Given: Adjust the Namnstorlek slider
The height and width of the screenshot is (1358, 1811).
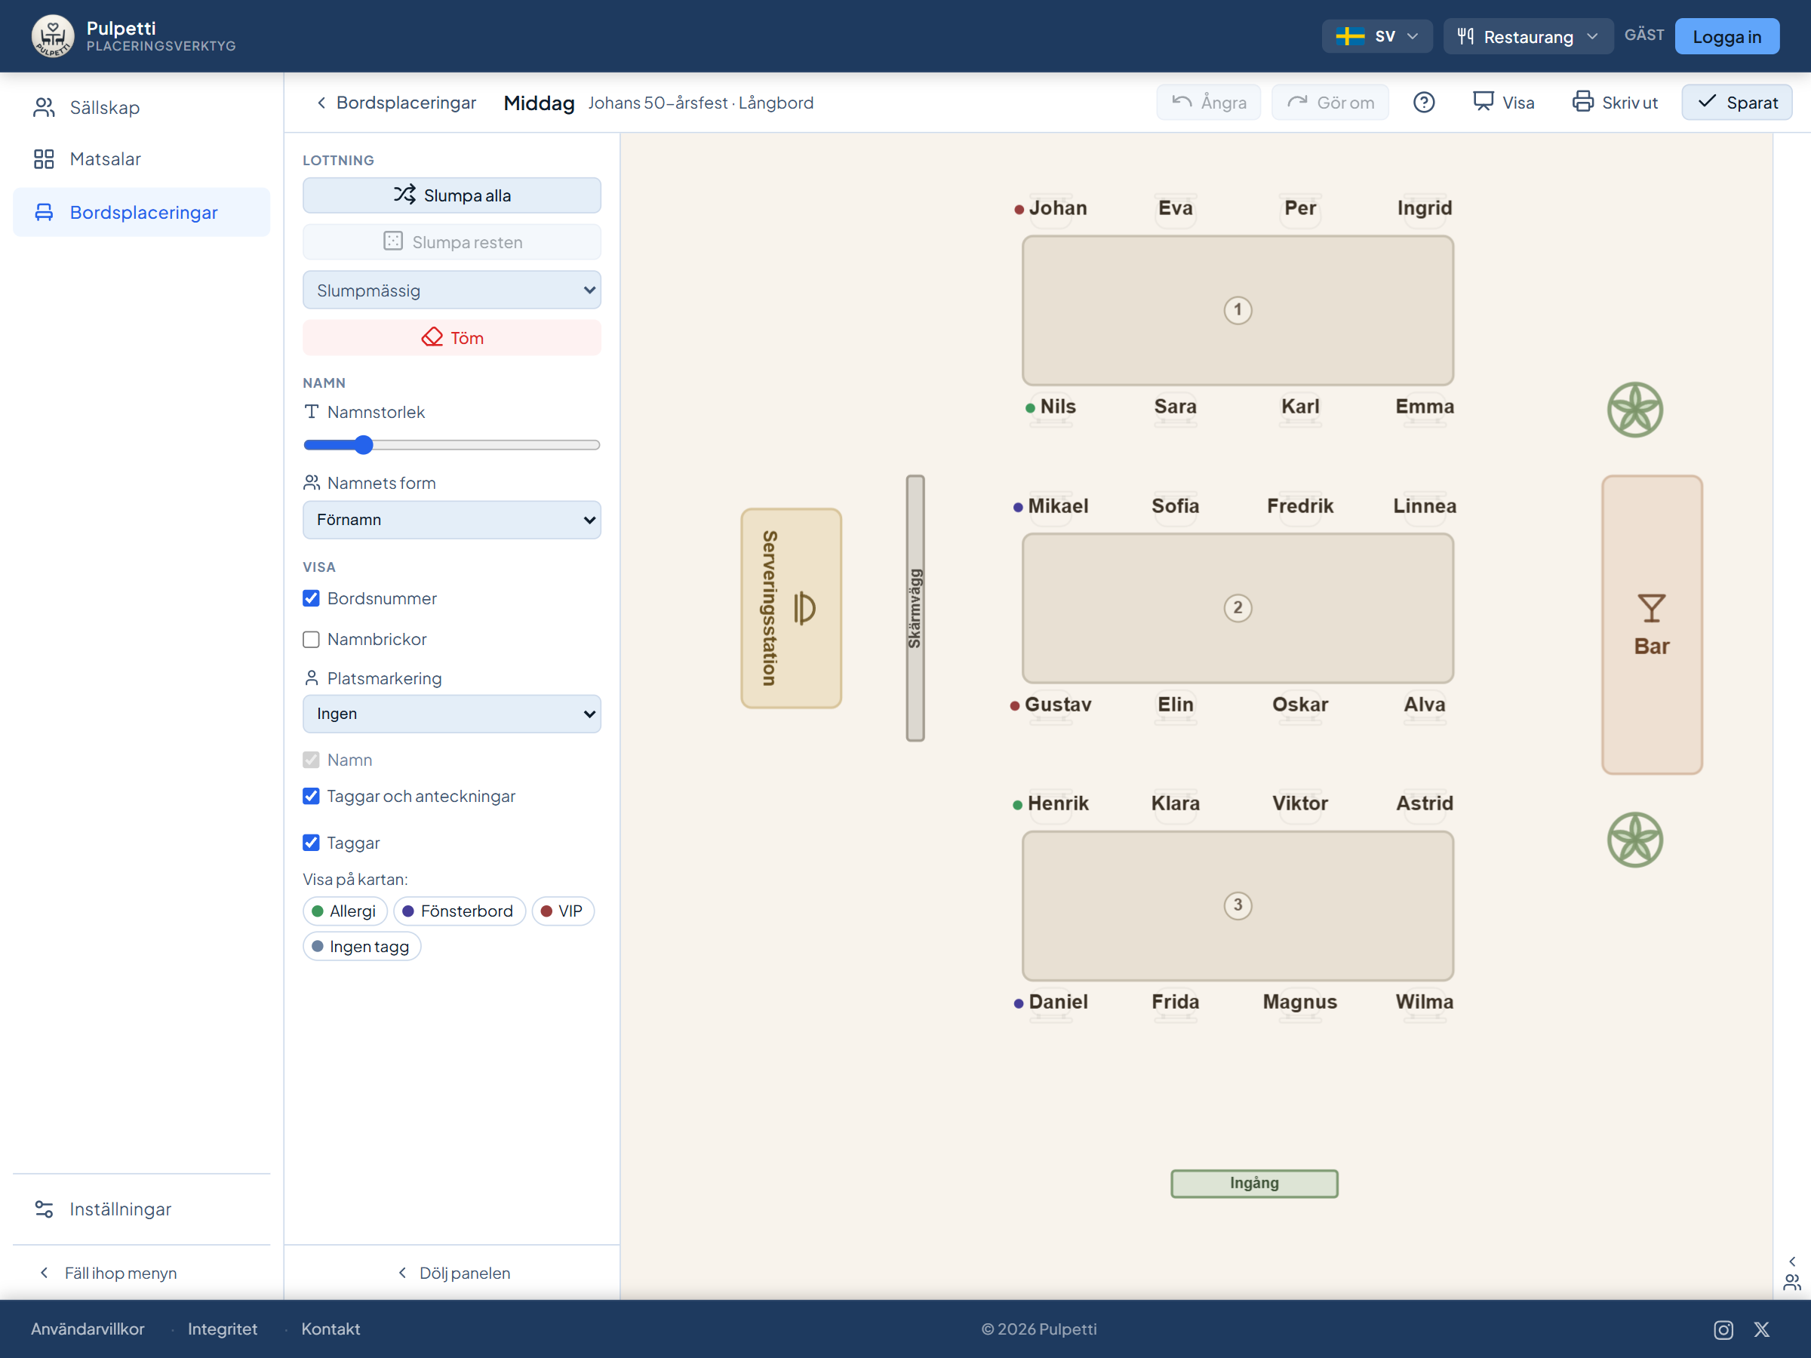Looking at the screenshot, I should pos(452,444).
